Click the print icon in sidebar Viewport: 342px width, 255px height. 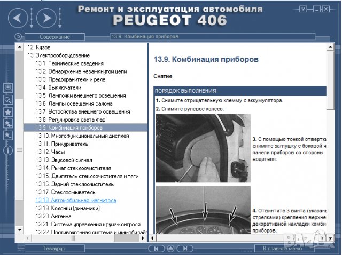8,88
